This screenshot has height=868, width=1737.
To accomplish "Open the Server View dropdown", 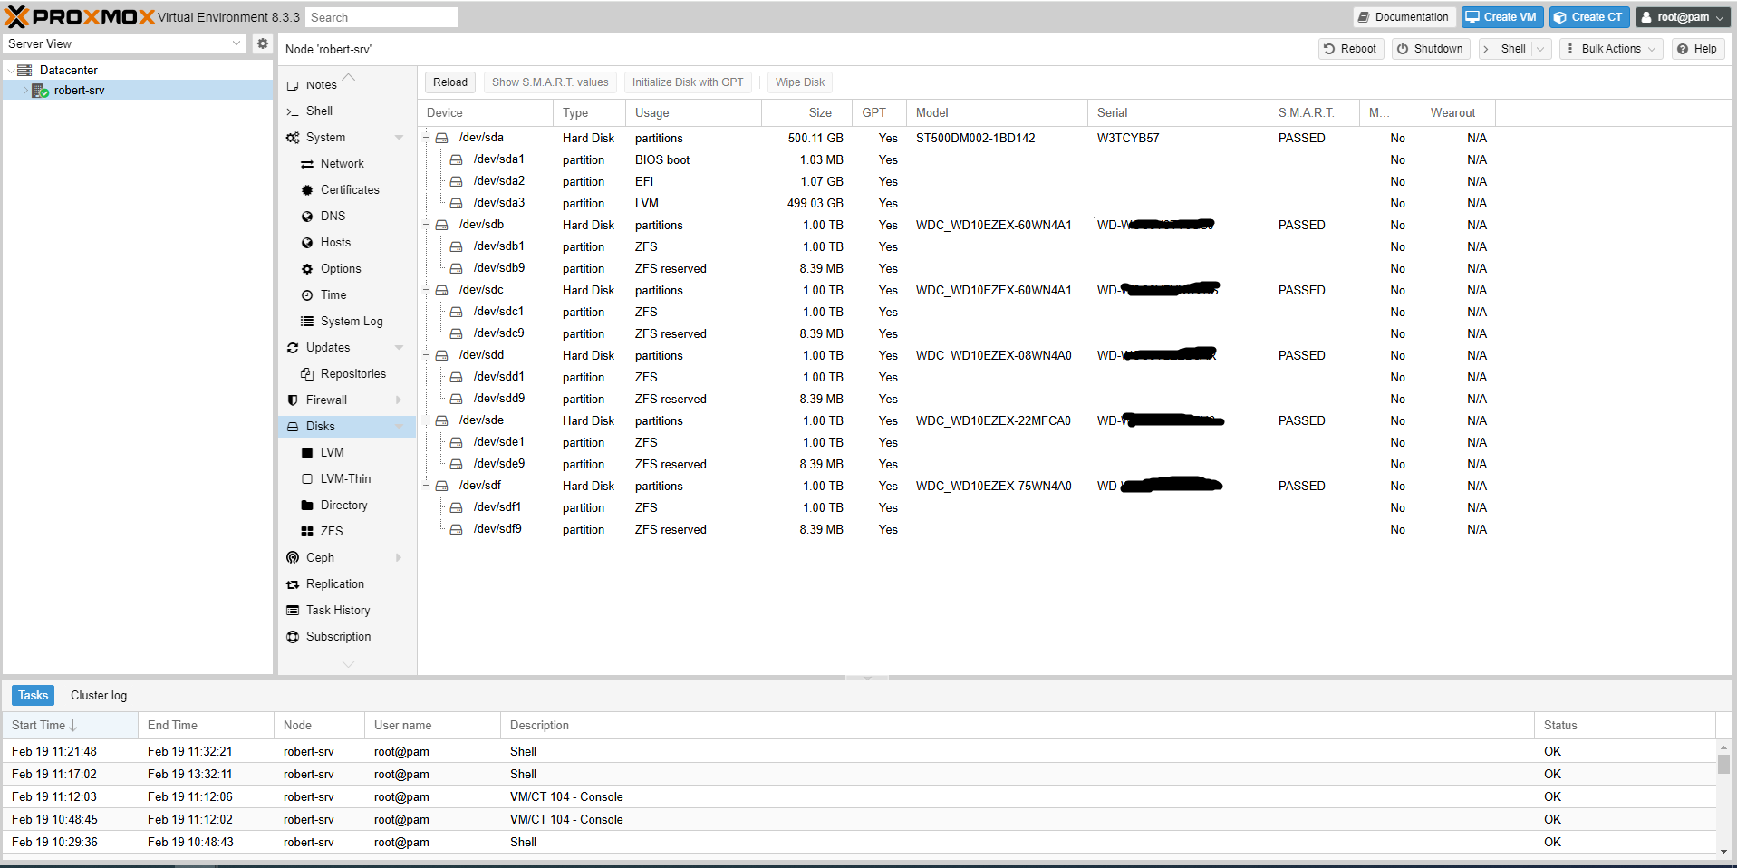I will tap(236, 43).
